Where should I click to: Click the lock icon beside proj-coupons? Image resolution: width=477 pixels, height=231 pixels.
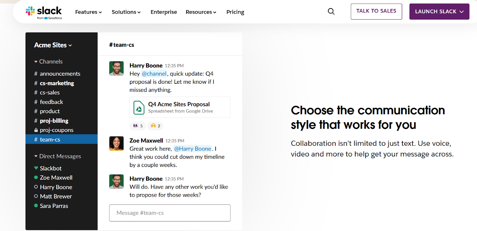(x=36, y=130)
